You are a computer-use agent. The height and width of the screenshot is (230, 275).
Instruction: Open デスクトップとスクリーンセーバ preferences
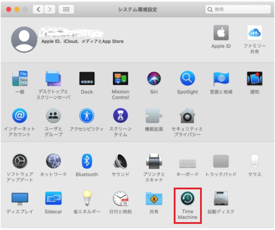point(53,79)
